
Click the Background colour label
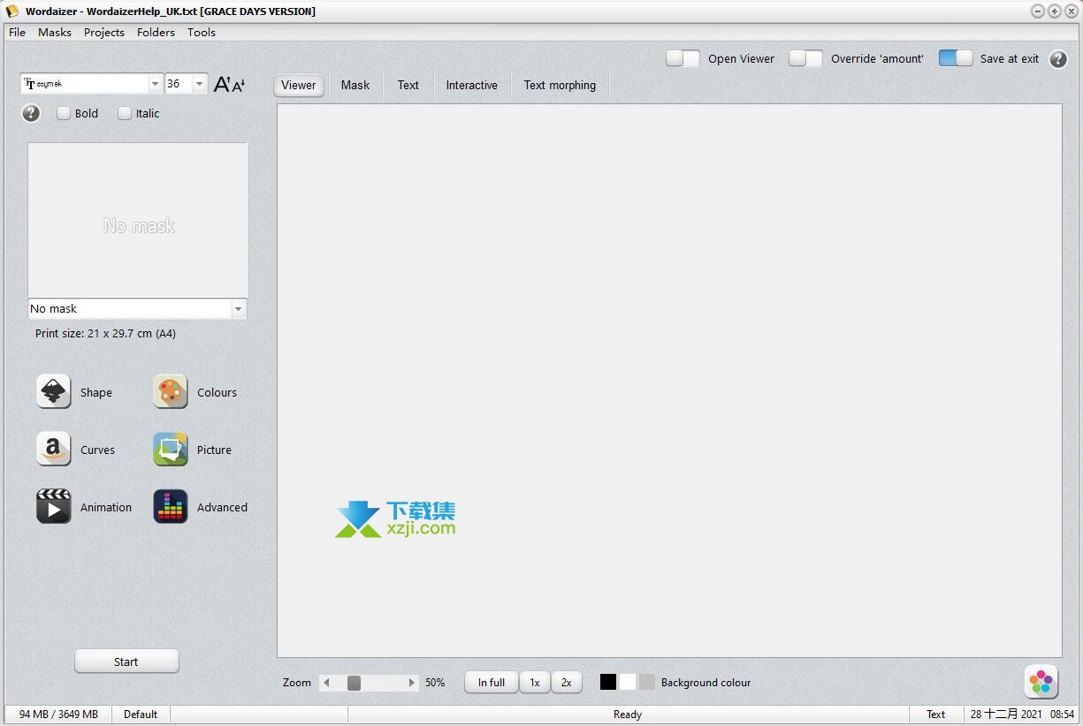coord(705,682)
